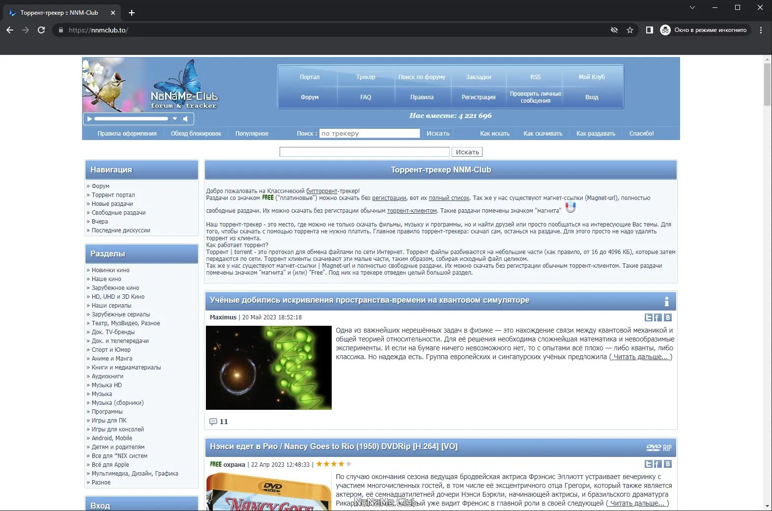Open the station dropdown arrow in the audio player
Screen dimensions: 772x511
(174, 119)
